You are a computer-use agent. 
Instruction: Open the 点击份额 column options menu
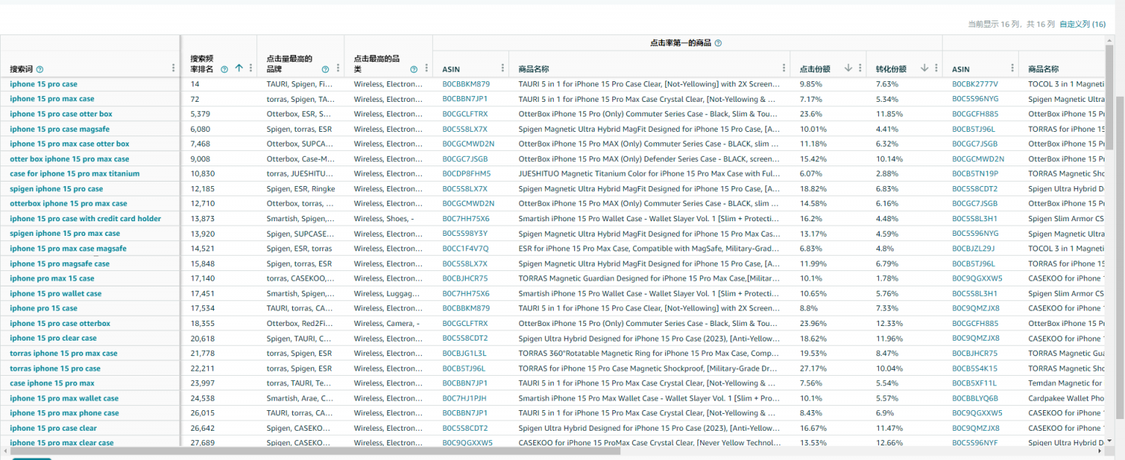(860, 68)
